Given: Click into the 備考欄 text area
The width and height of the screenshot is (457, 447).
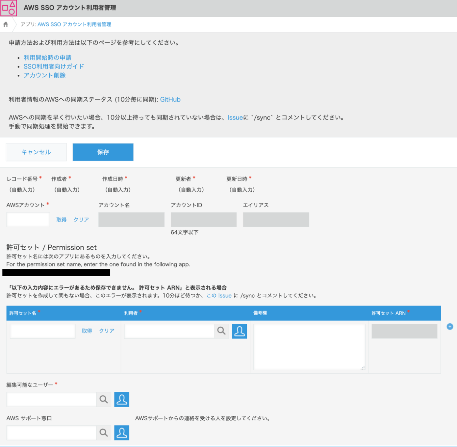Looking at the screenshot, I should (x=309, y=347).
